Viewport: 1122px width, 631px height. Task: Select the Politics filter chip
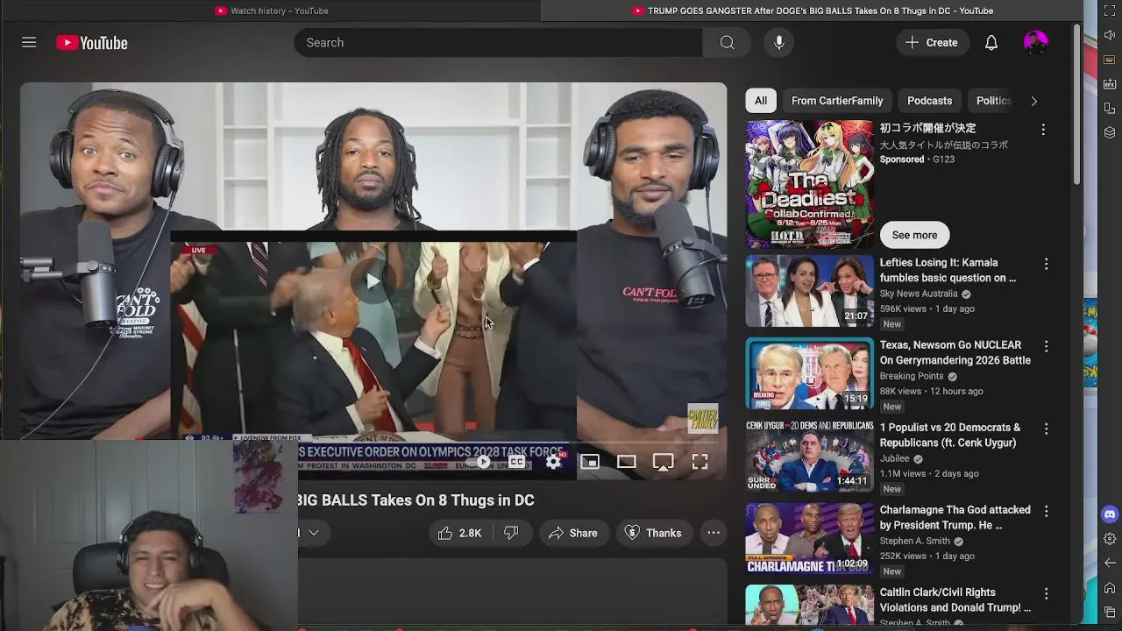[x=993, y=101]
